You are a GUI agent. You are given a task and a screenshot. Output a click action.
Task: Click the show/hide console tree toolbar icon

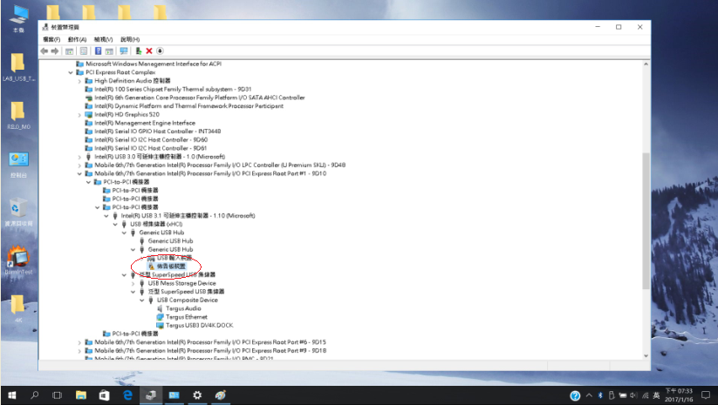pyautogui.click(x=69, y=51)
